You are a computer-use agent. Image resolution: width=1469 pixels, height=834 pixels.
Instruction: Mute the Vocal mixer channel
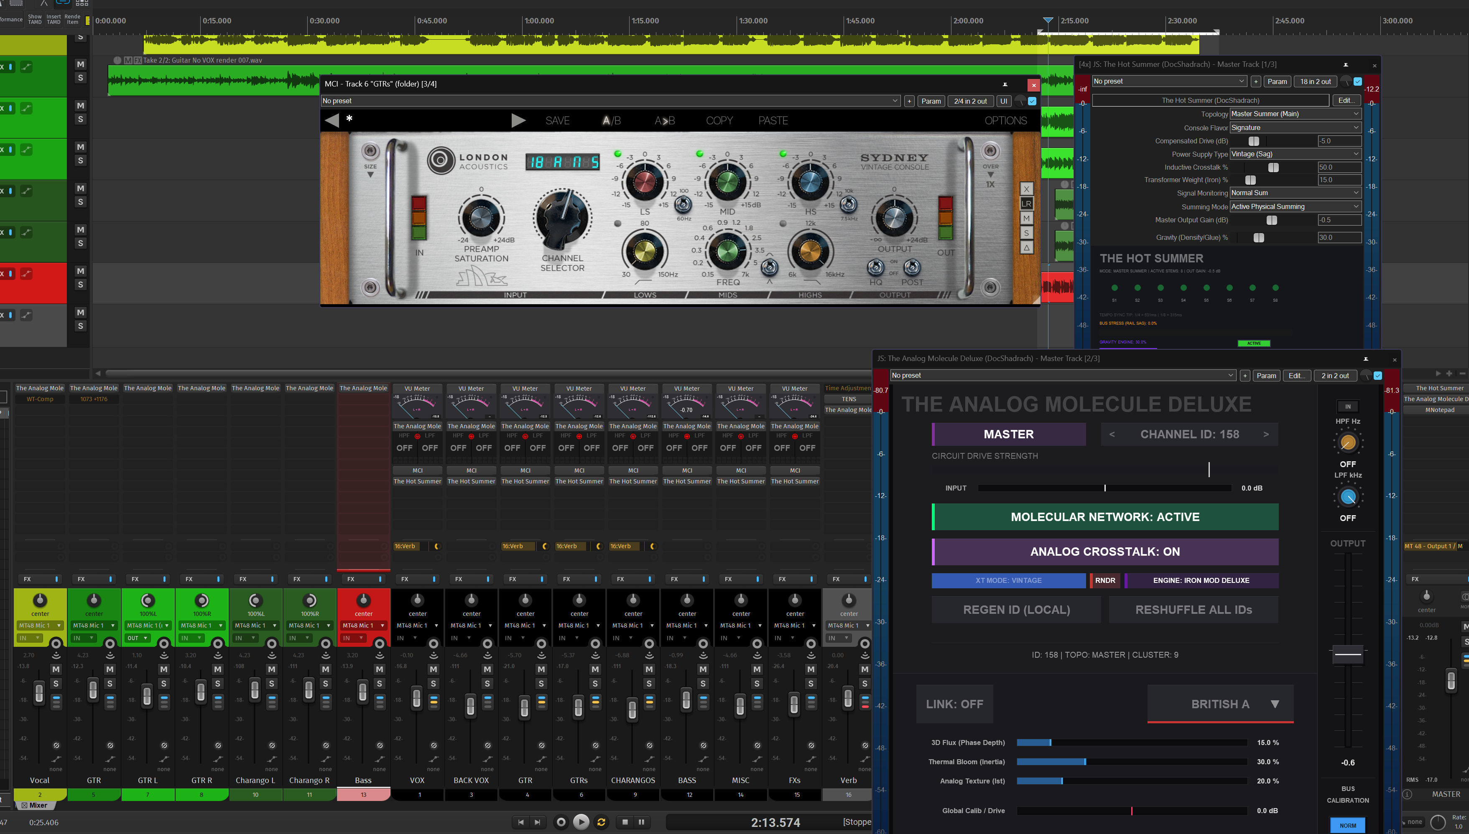point(56,669)
